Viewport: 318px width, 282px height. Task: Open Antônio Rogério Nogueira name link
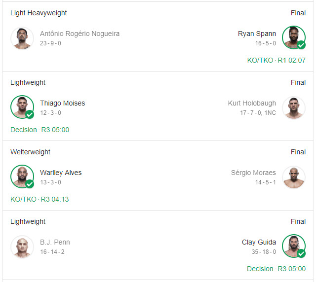[79, 34]
